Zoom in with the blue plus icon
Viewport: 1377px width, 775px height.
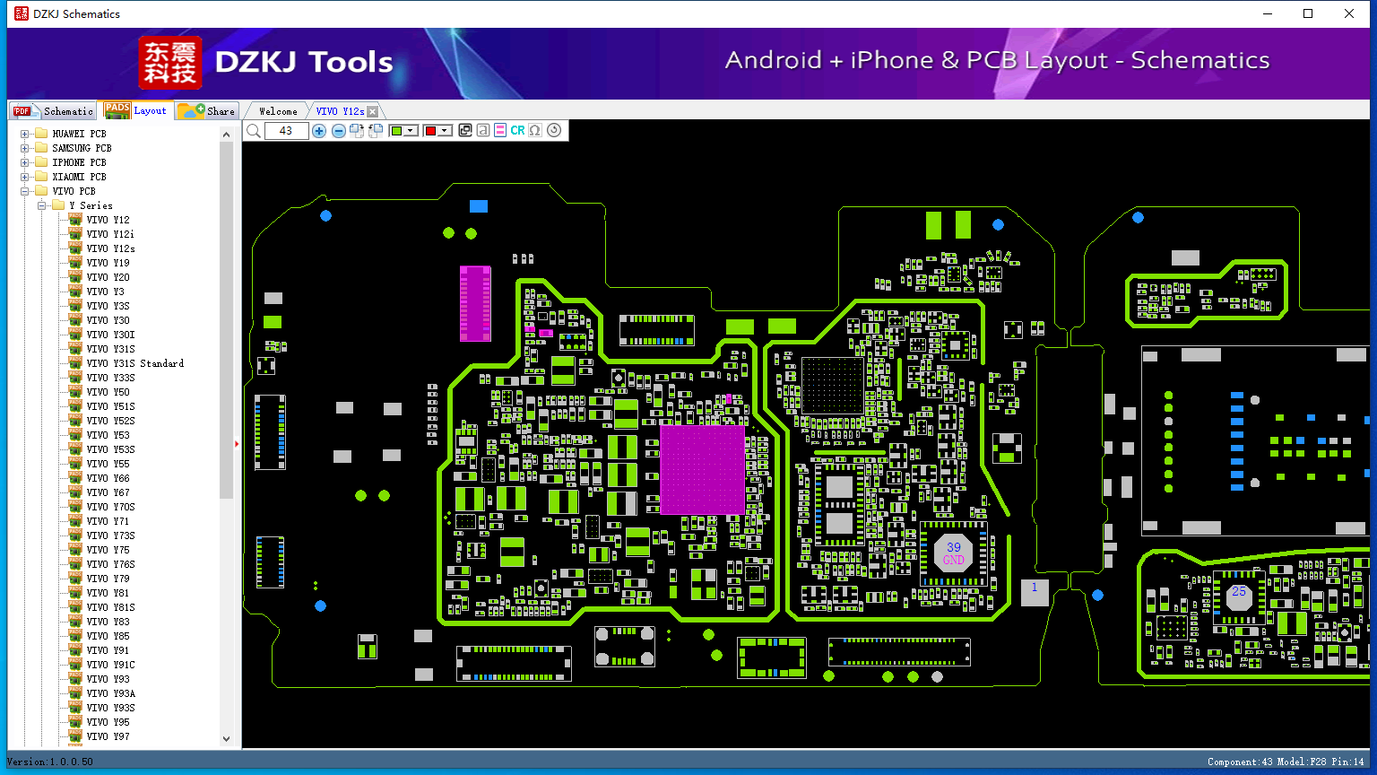point(319,131)
